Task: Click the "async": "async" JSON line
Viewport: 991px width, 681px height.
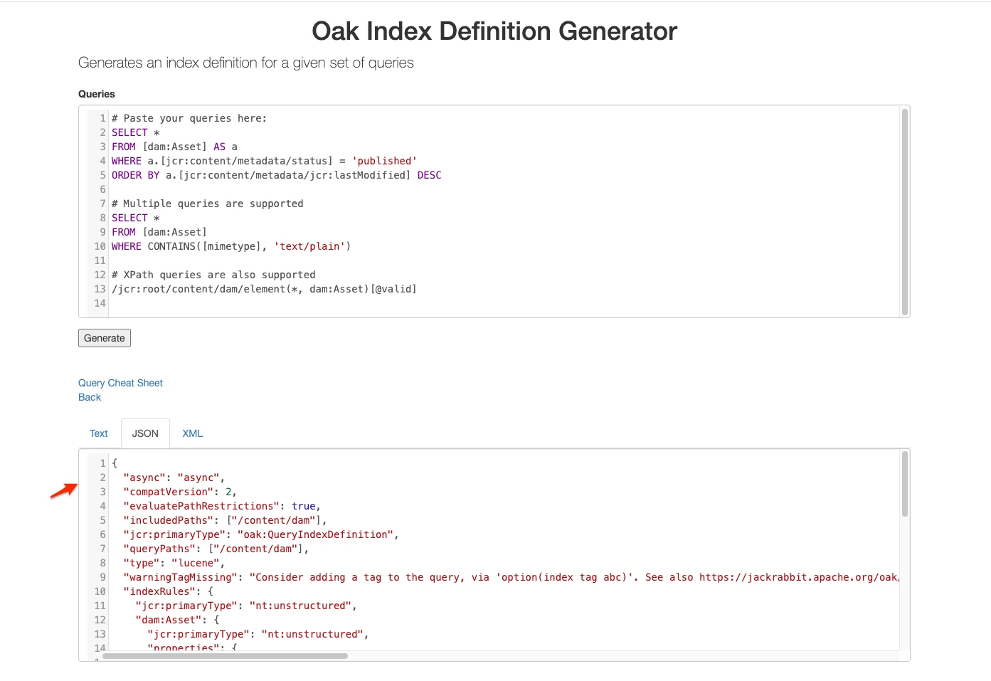Action: click(174, 477)
